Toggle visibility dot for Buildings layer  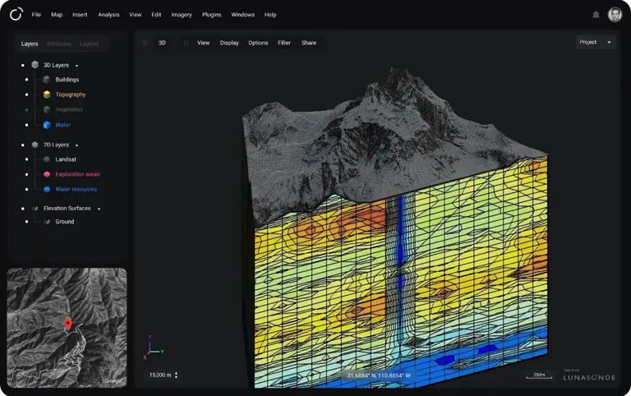[x=27, y=80]
